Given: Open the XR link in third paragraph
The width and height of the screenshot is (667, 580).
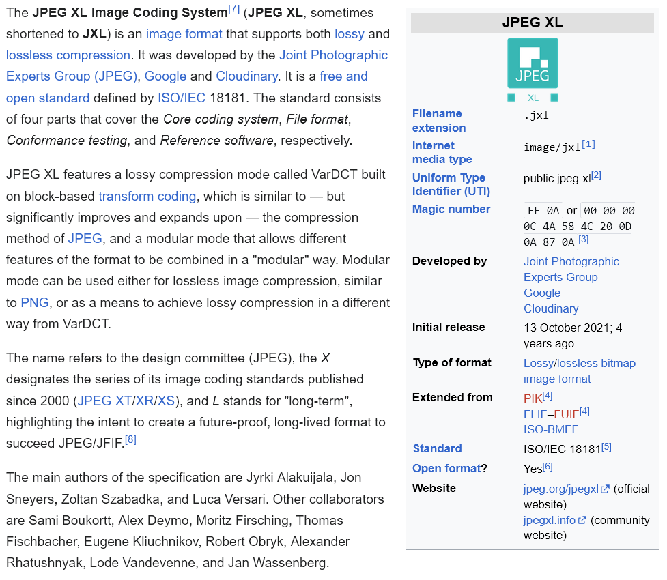Looking at the screenshot, I should (144, 401).
